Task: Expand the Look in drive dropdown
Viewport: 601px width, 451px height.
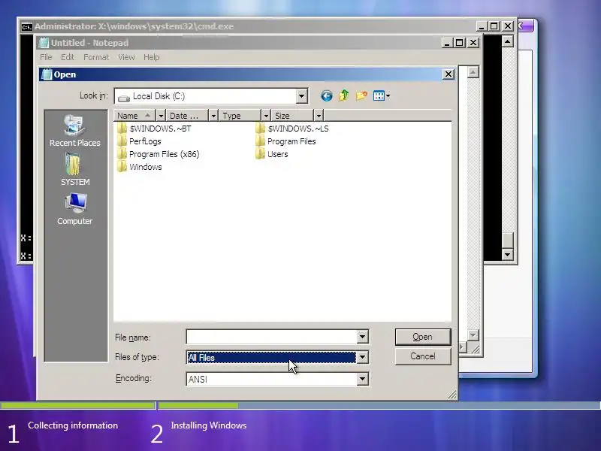Action: pos(302,96)
